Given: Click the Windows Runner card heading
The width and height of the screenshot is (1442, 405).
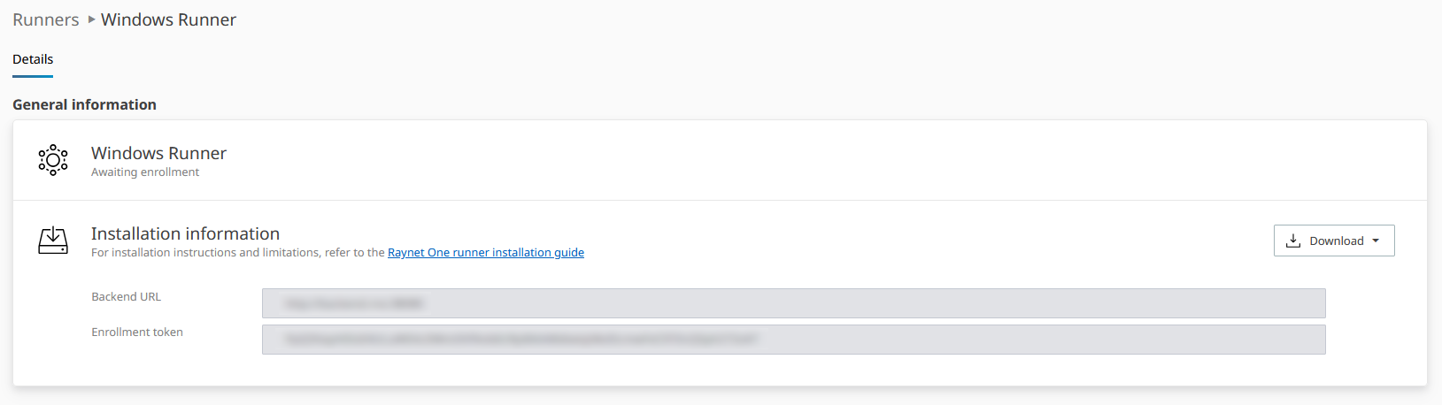Looking at the screenshot, I should point(158,153).
